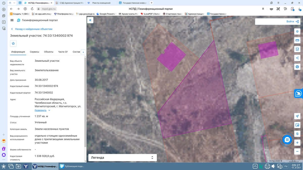The width and height of the screenshot is (303, 170).
Task: Click the share map icon
Action: tap(297, 58)
